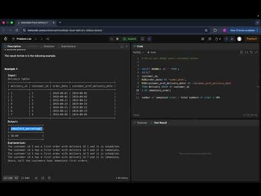Viewport: 261px width, 196px height.
Task: Click the Example 1 heading
Action: 11,69
